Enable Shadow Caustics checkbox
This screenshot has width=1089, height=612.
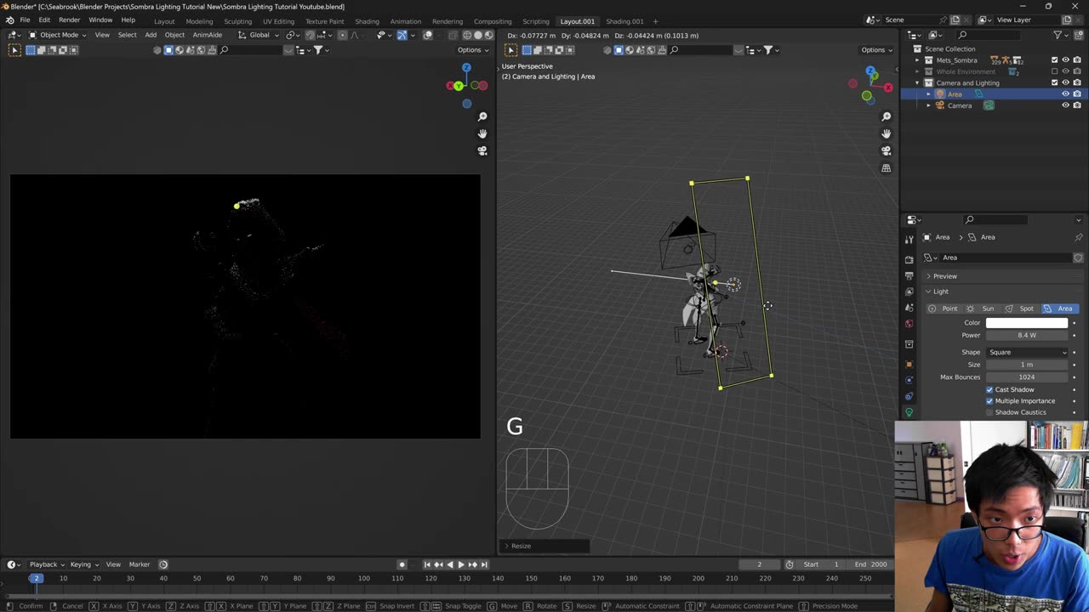[x=989, y=412]
